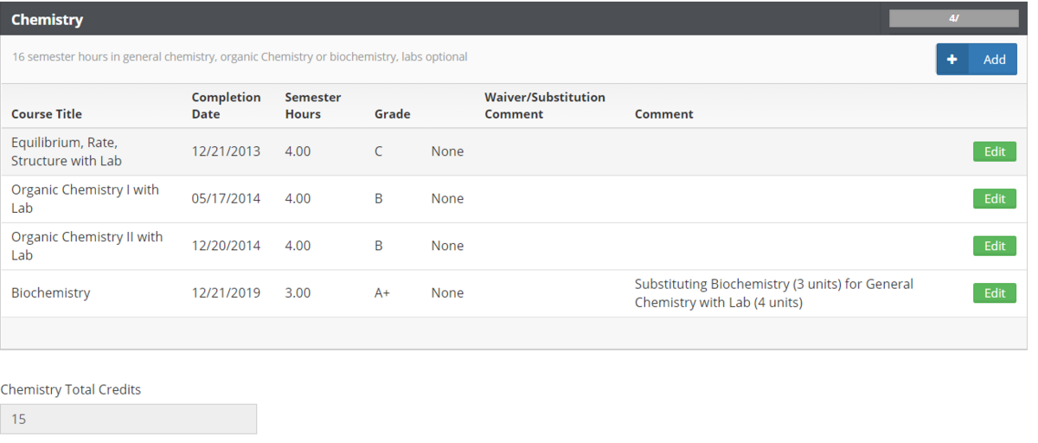Click the A+ grade in Biochemistry row
The width and height of the screenshot is (1038, 443).
[x=381, y=293]
